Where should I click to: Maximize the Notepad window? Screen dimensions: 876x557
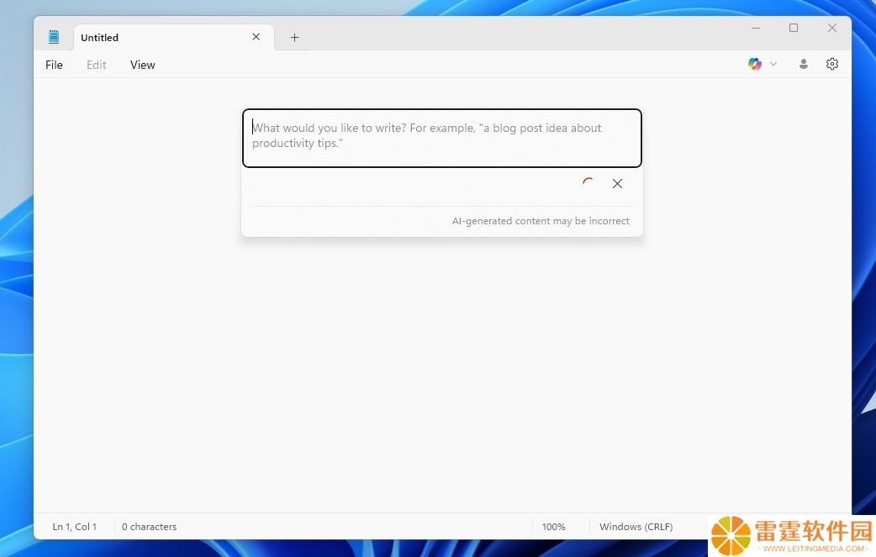[x=794, y=28]
